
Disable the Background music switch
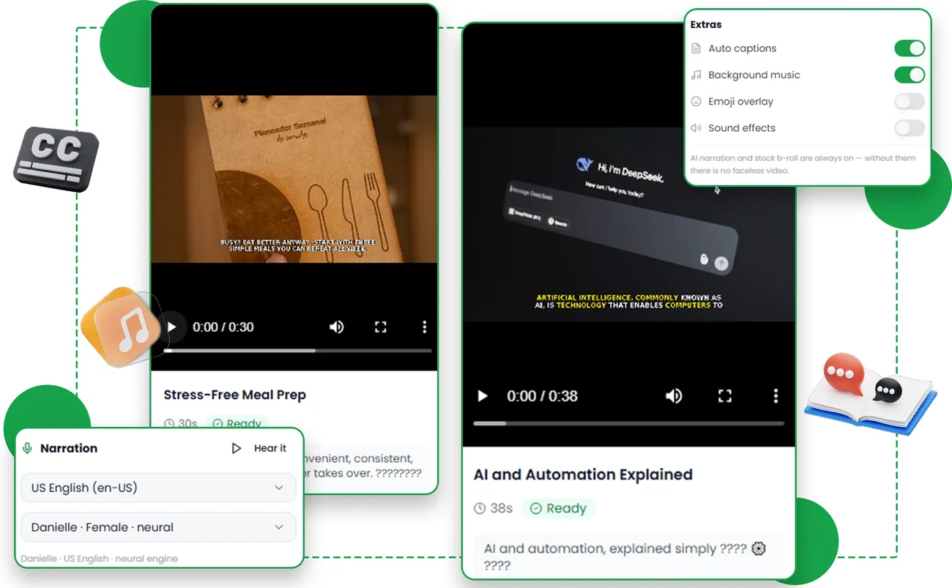[x=910, y=75]
